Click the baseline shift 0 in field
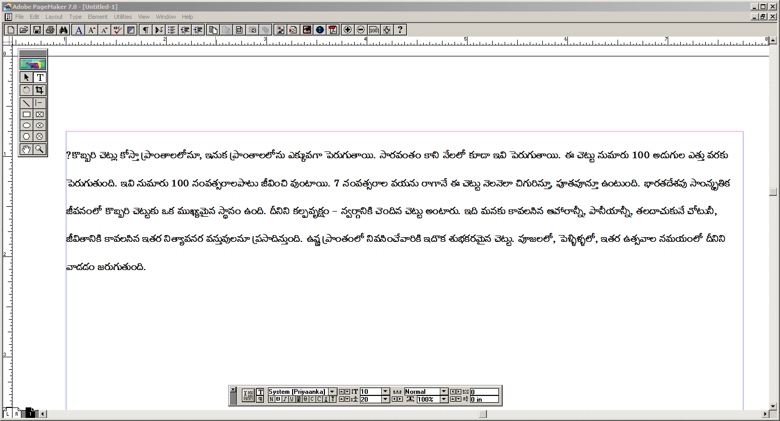The width and height of the screenshot is (780, 421). (x=484, y=399)
